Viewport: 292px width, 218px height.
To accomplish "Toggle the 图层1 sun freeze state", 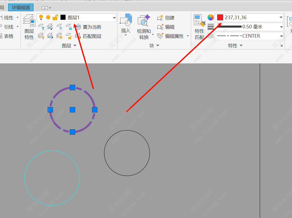I will coord(48,17).
